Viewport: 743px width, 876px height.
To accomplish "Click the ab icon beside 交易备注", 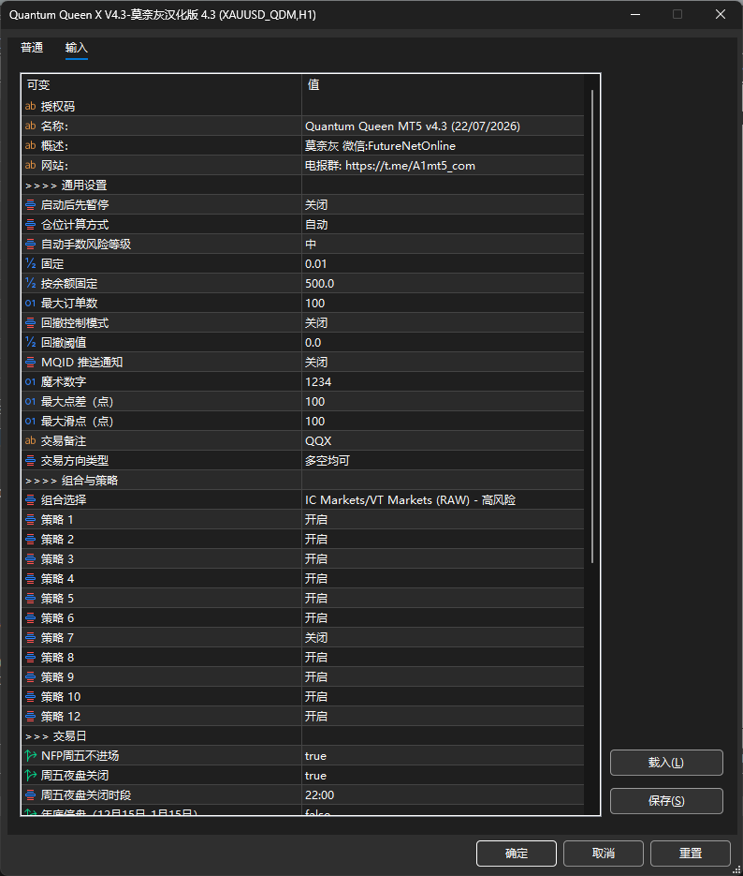I will click(x=31, y=440).
